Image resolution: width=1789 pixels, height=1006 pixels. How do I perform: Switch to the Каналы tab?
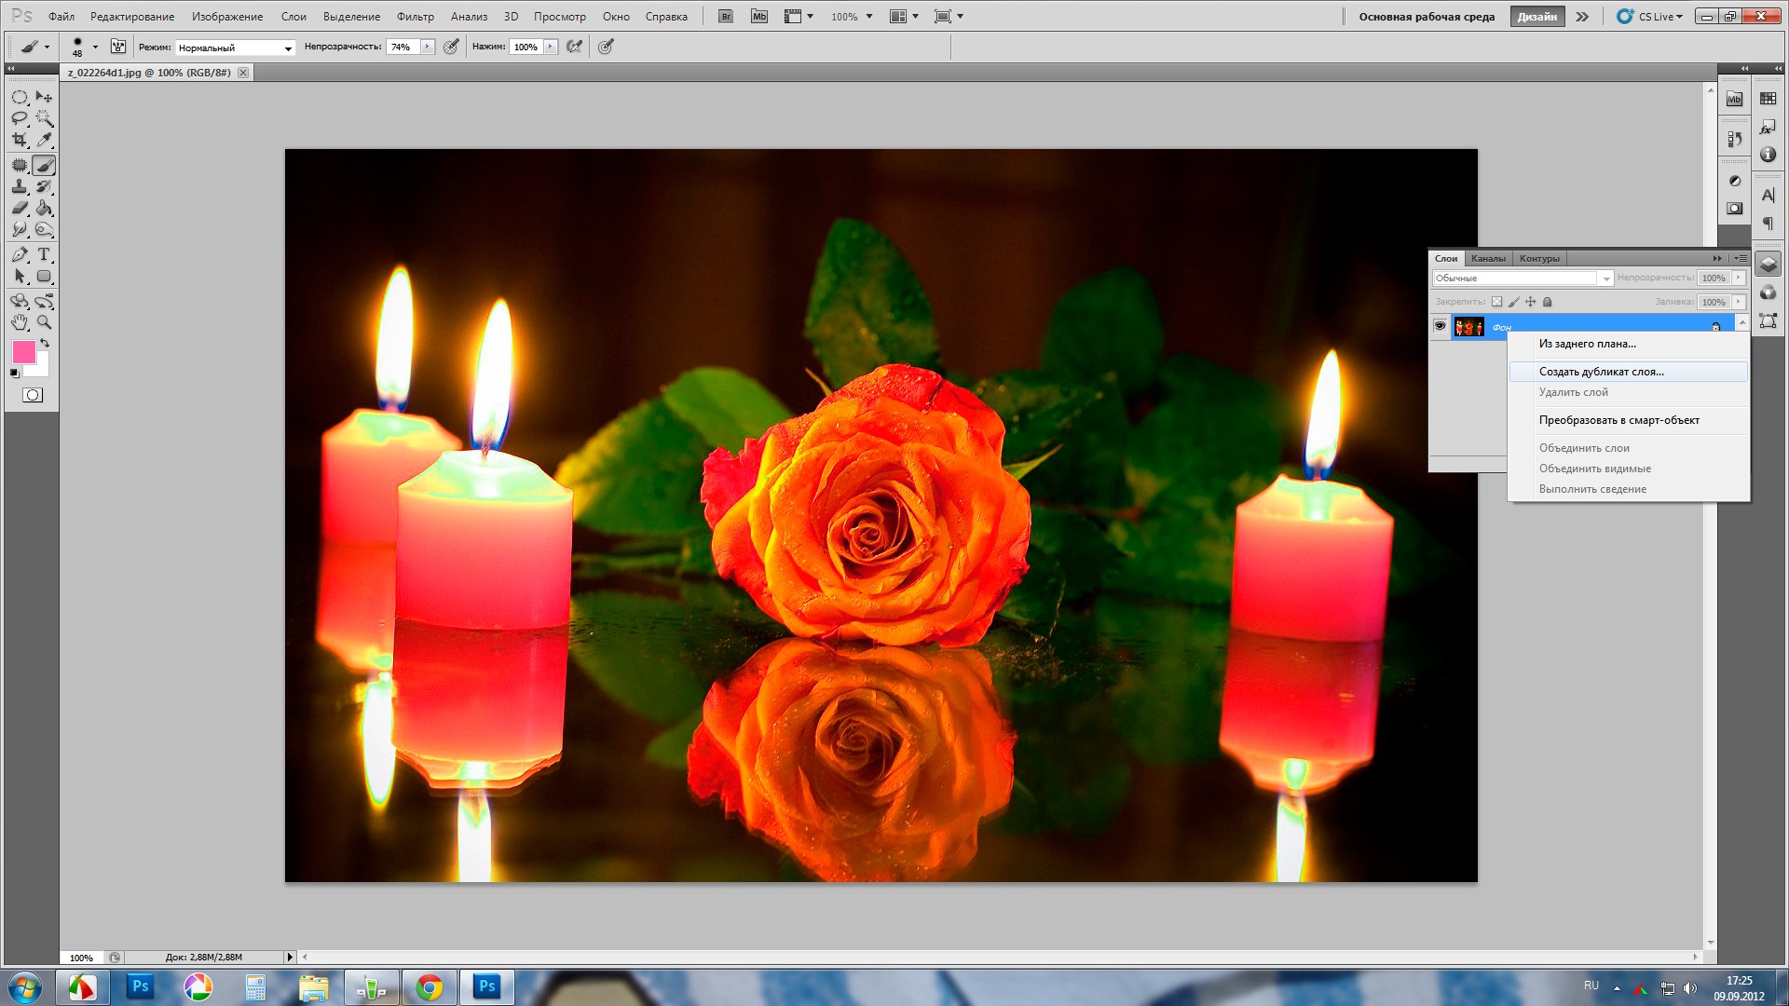[x=1488, y=259]
